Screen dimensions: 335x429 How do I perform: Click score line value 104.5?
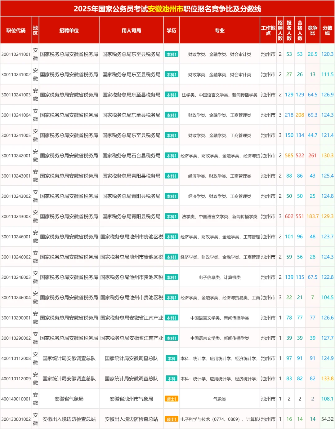pos(327,298)
